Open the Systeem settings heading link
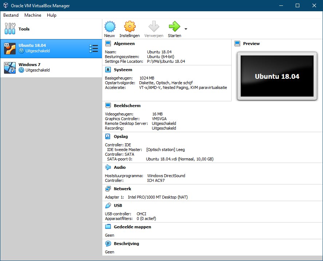 click(123, 70)
